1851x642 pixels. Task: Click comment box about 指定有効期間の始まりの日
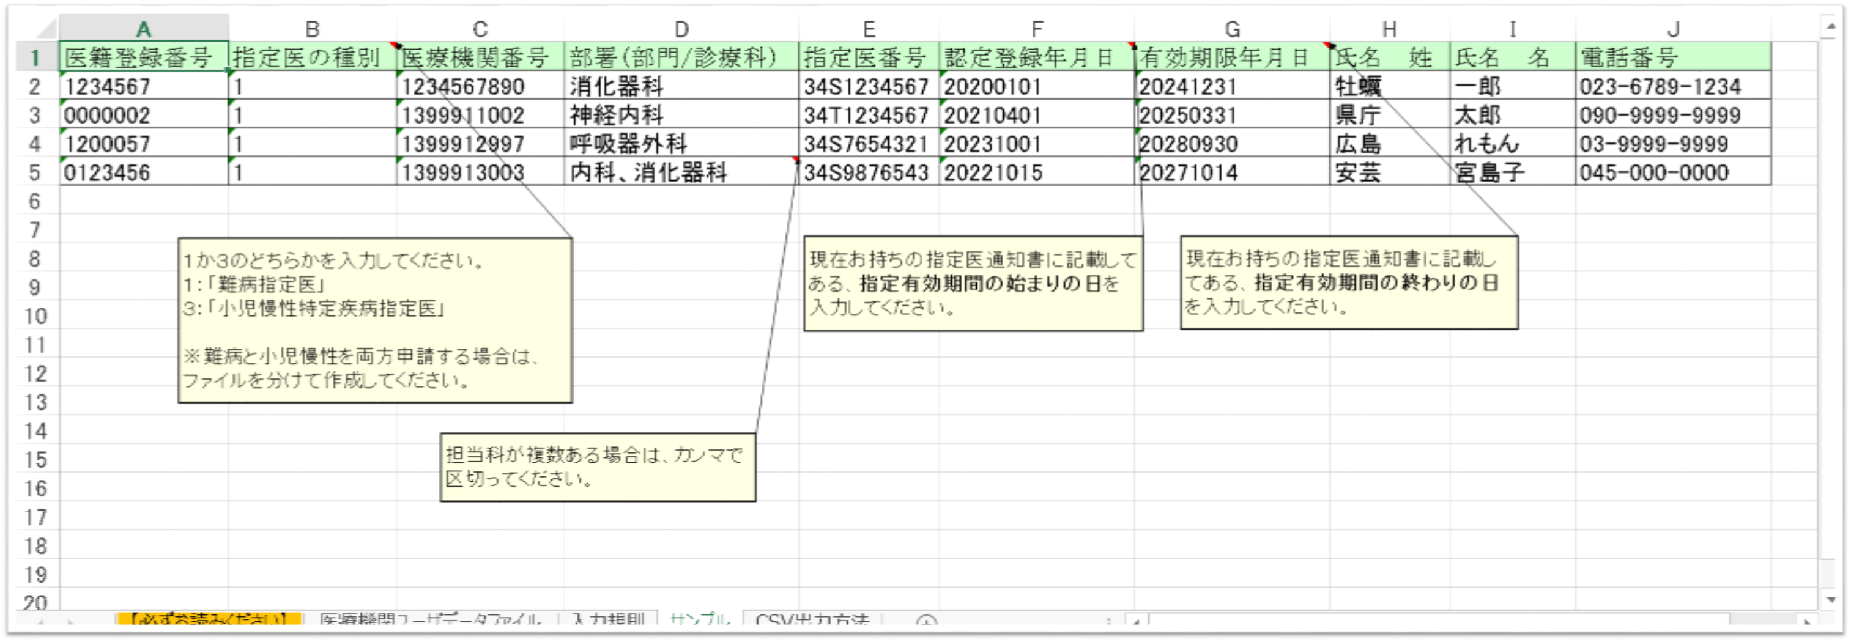click(x=973, y=284)
